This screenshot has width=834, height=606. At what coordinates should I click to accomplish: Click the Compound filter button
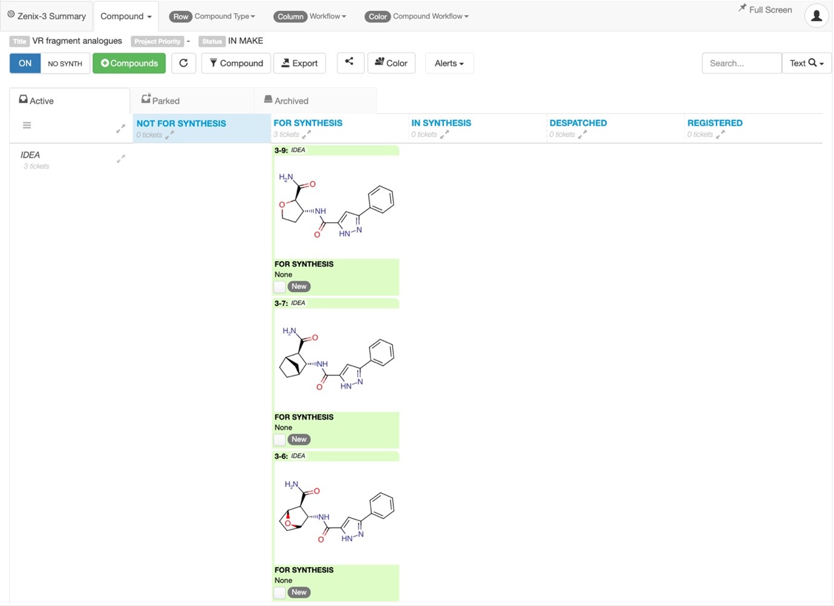(x=236, y=63)
